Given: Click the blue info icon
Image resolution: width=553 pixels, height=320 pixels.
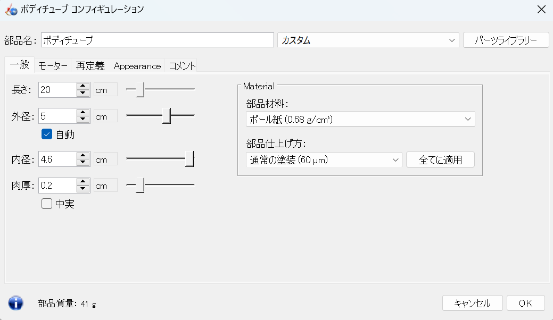Looking at the screenshot, I should 16,303.
